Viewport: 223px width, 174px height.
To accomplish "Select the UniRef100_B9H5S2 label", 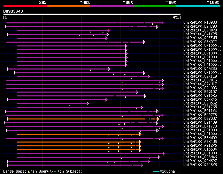I will point(200,103).
